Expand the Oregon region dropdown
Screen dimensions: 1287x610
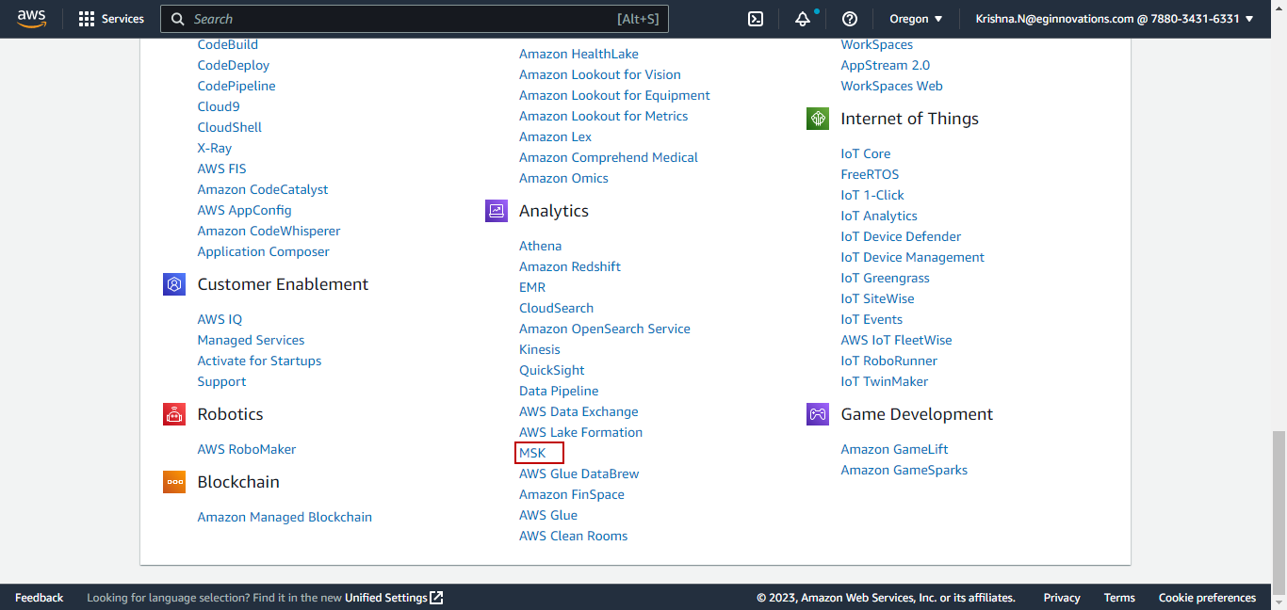click(x=916, y=19)
